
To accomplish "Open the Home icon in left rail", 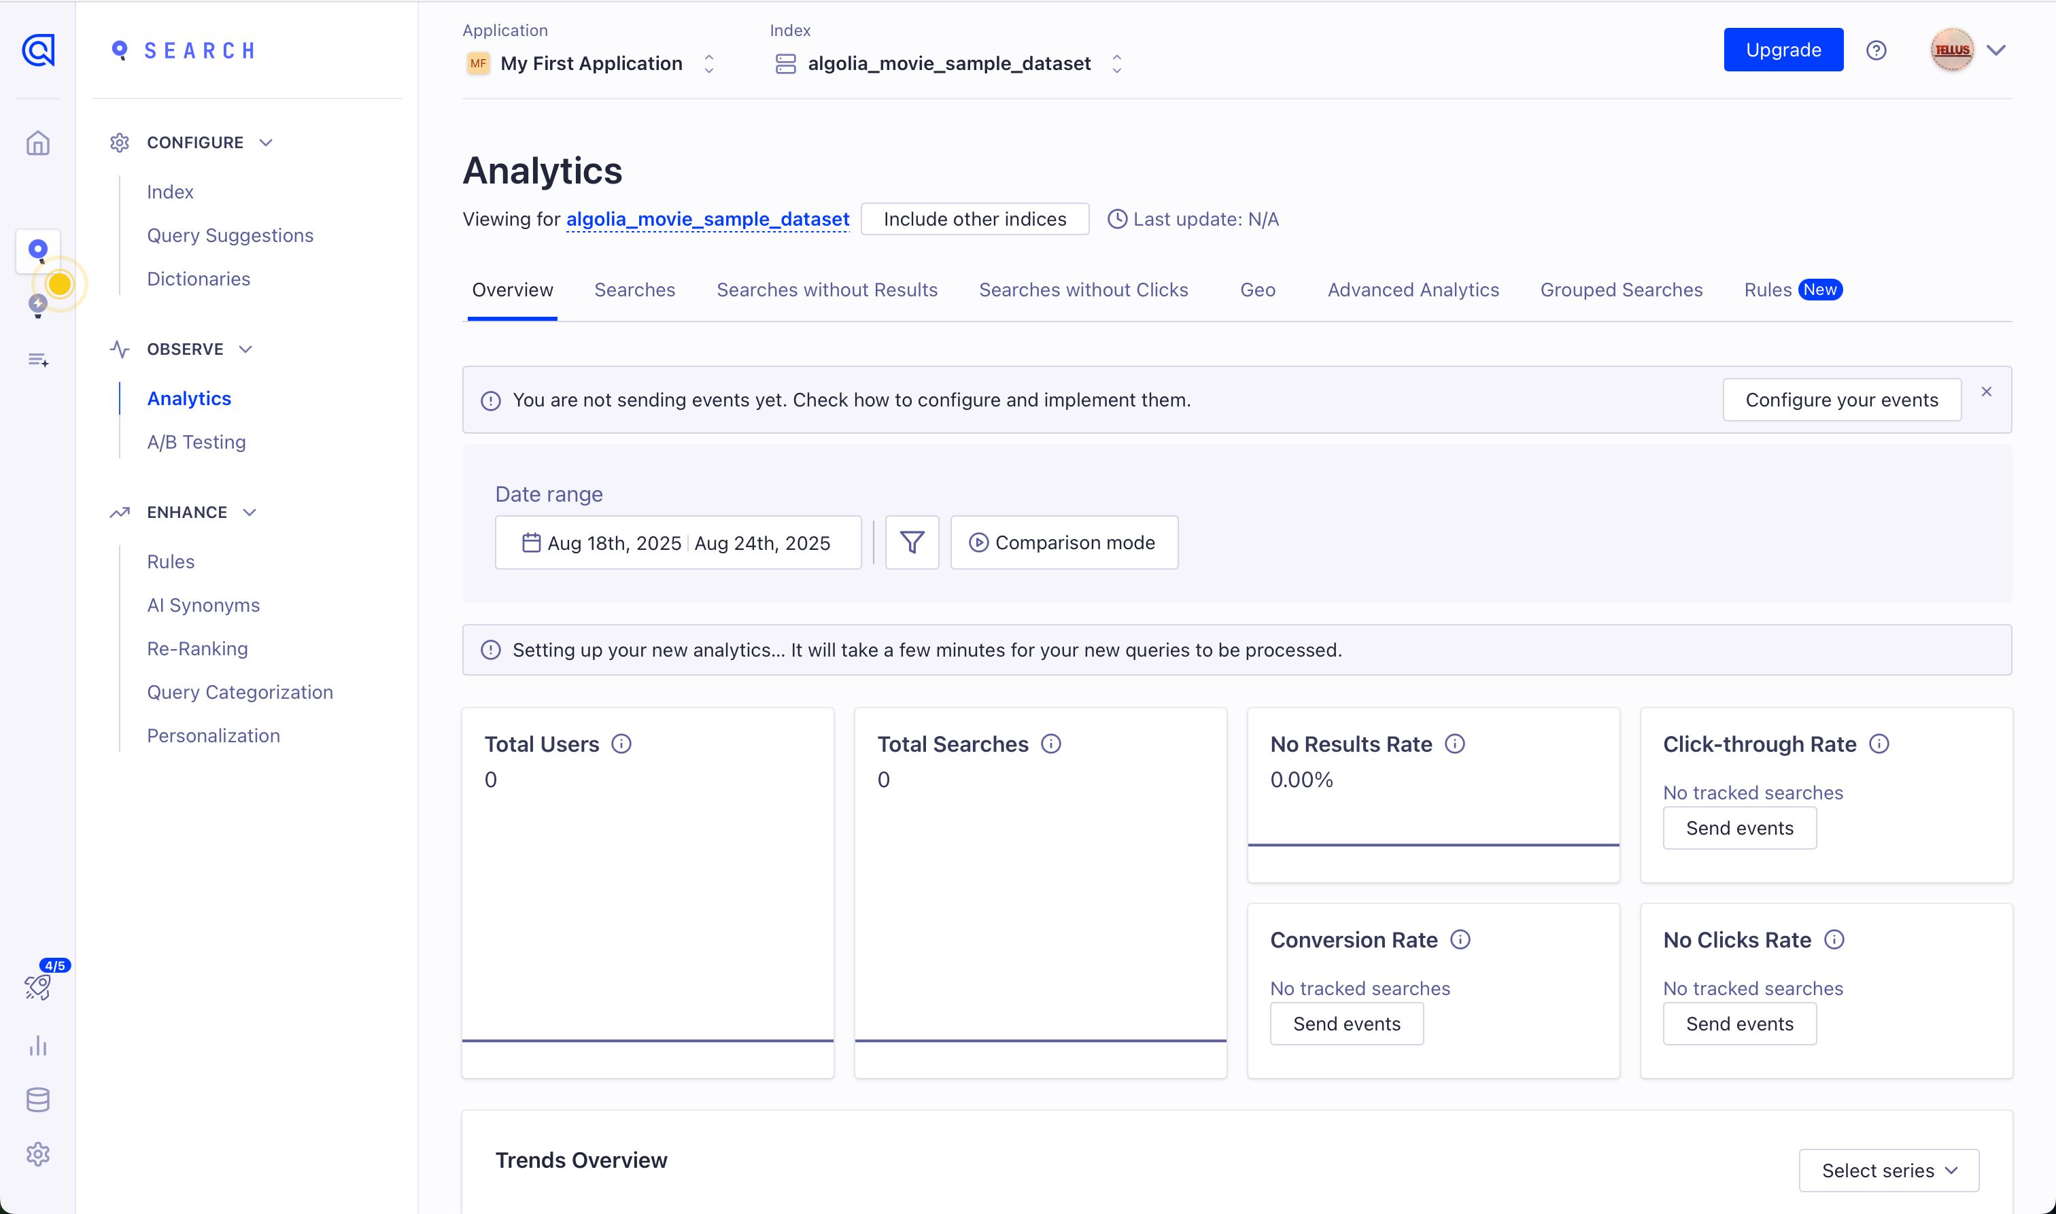I will [x=37, y=143].
